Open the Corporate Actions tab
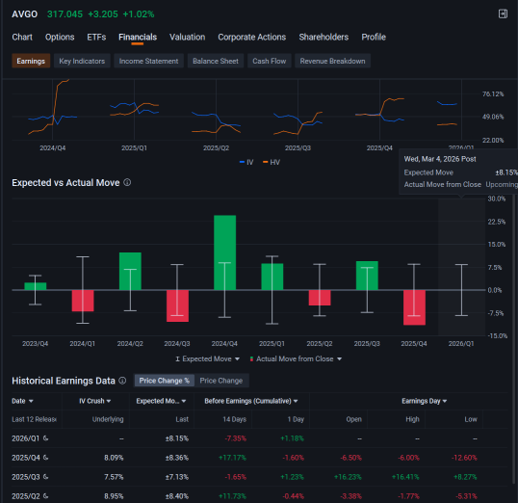 coord(251,37)
